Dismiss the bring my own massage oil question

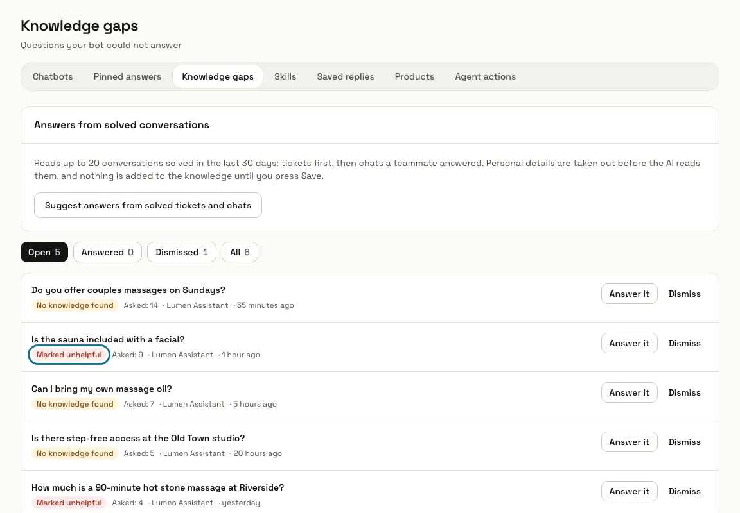684,393
